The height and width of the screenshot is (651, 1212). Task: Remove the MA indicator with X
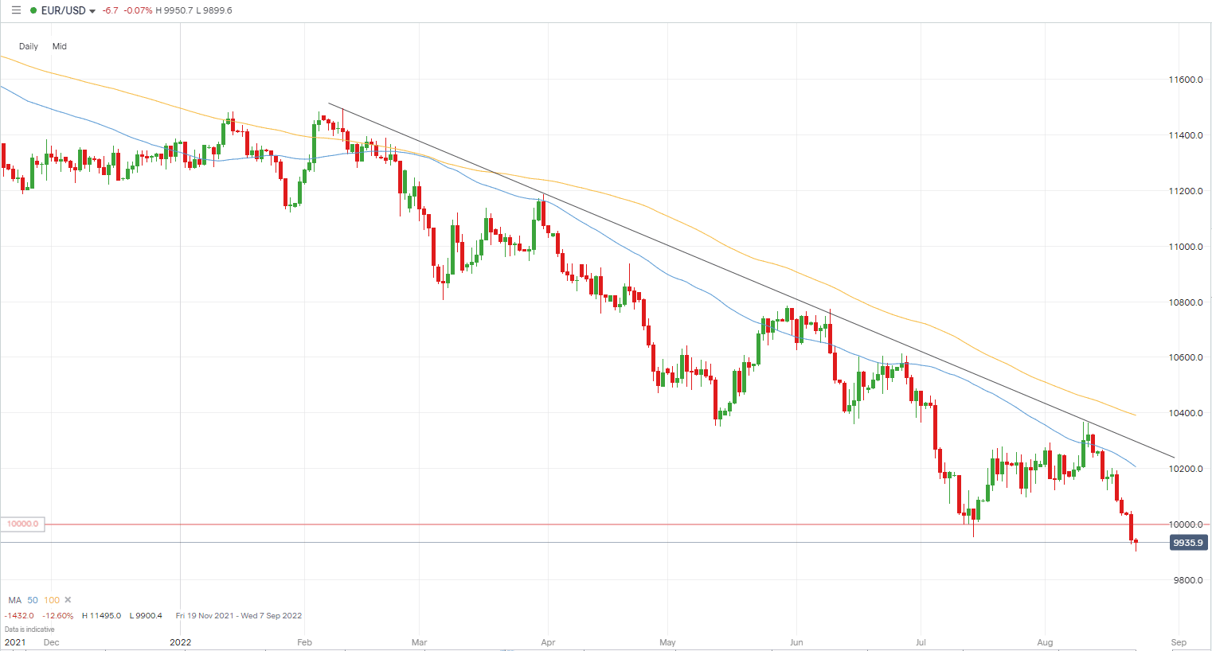click(x=68, y=600)
